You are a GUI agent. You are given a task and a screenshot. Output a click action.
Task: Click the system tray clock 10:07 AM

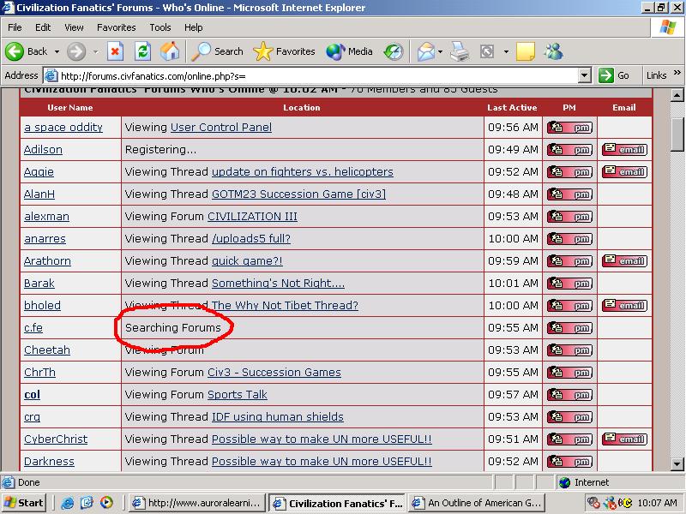tap(657, 503)
